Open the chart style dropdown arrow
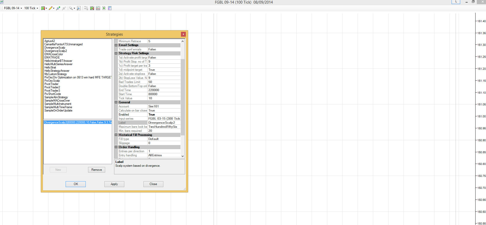The width and height of the screenshot is (486, 225). [46, 8]
